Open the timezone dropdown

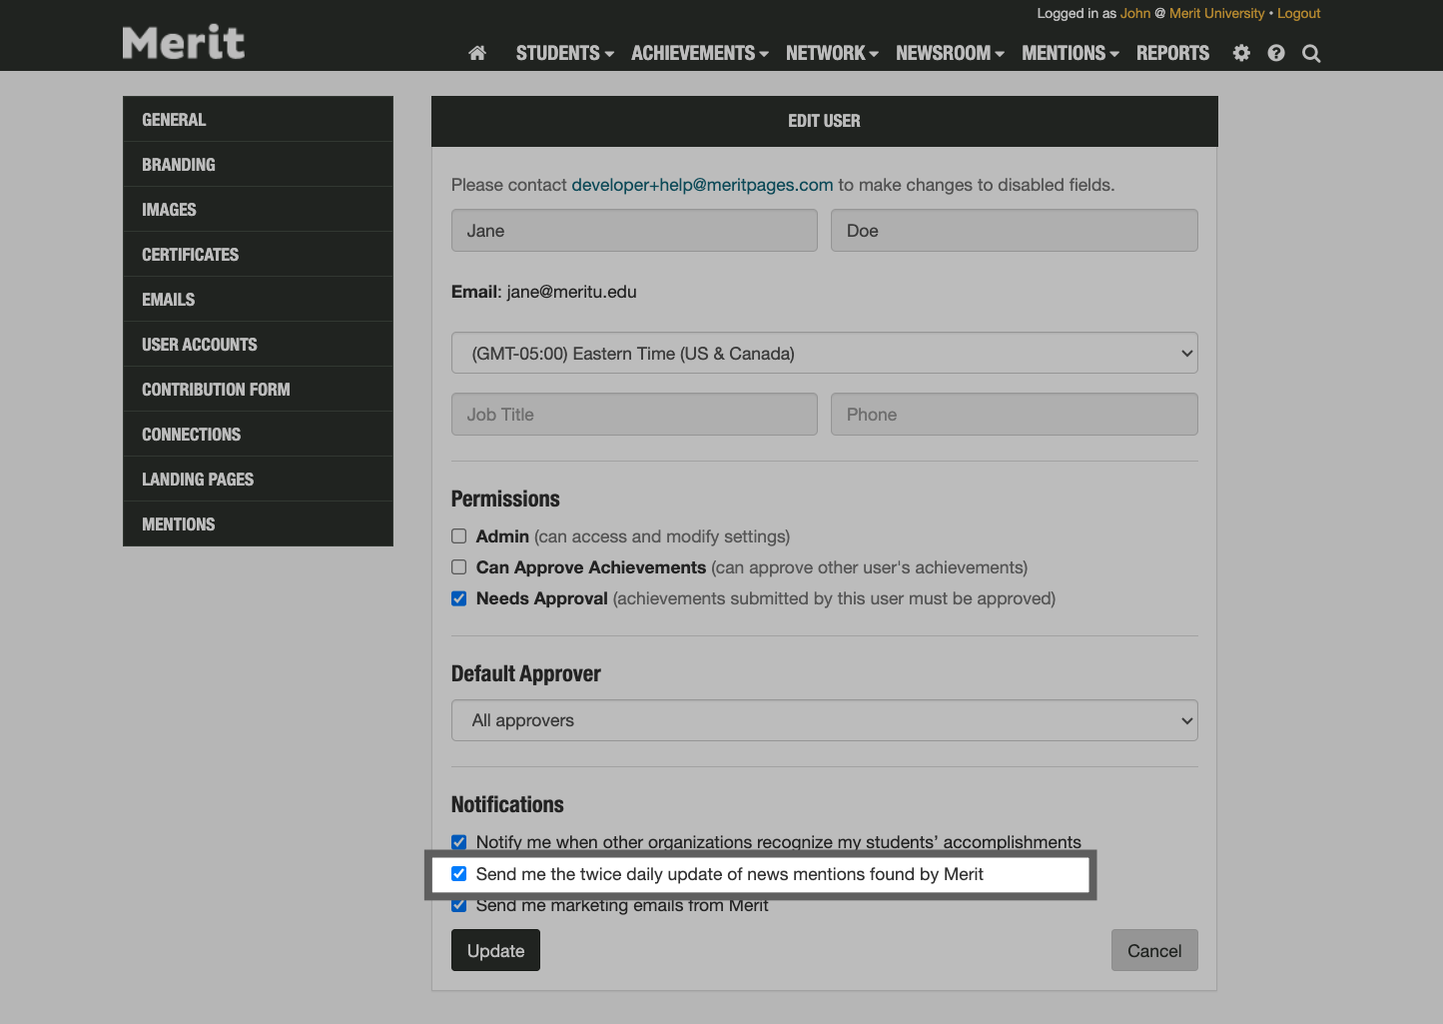(824, 353)
